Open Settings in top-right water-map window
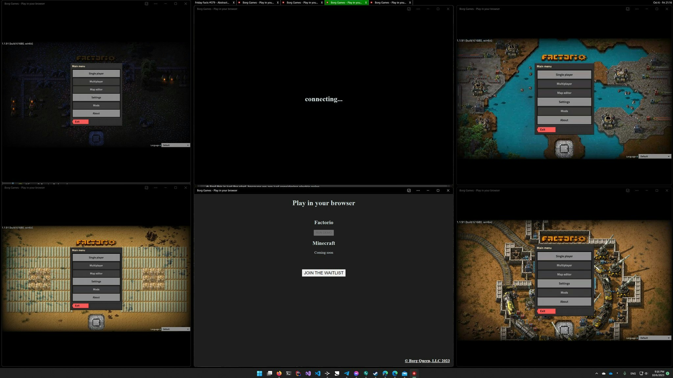This screenshot has width=673, height=378. click(564, 102)
